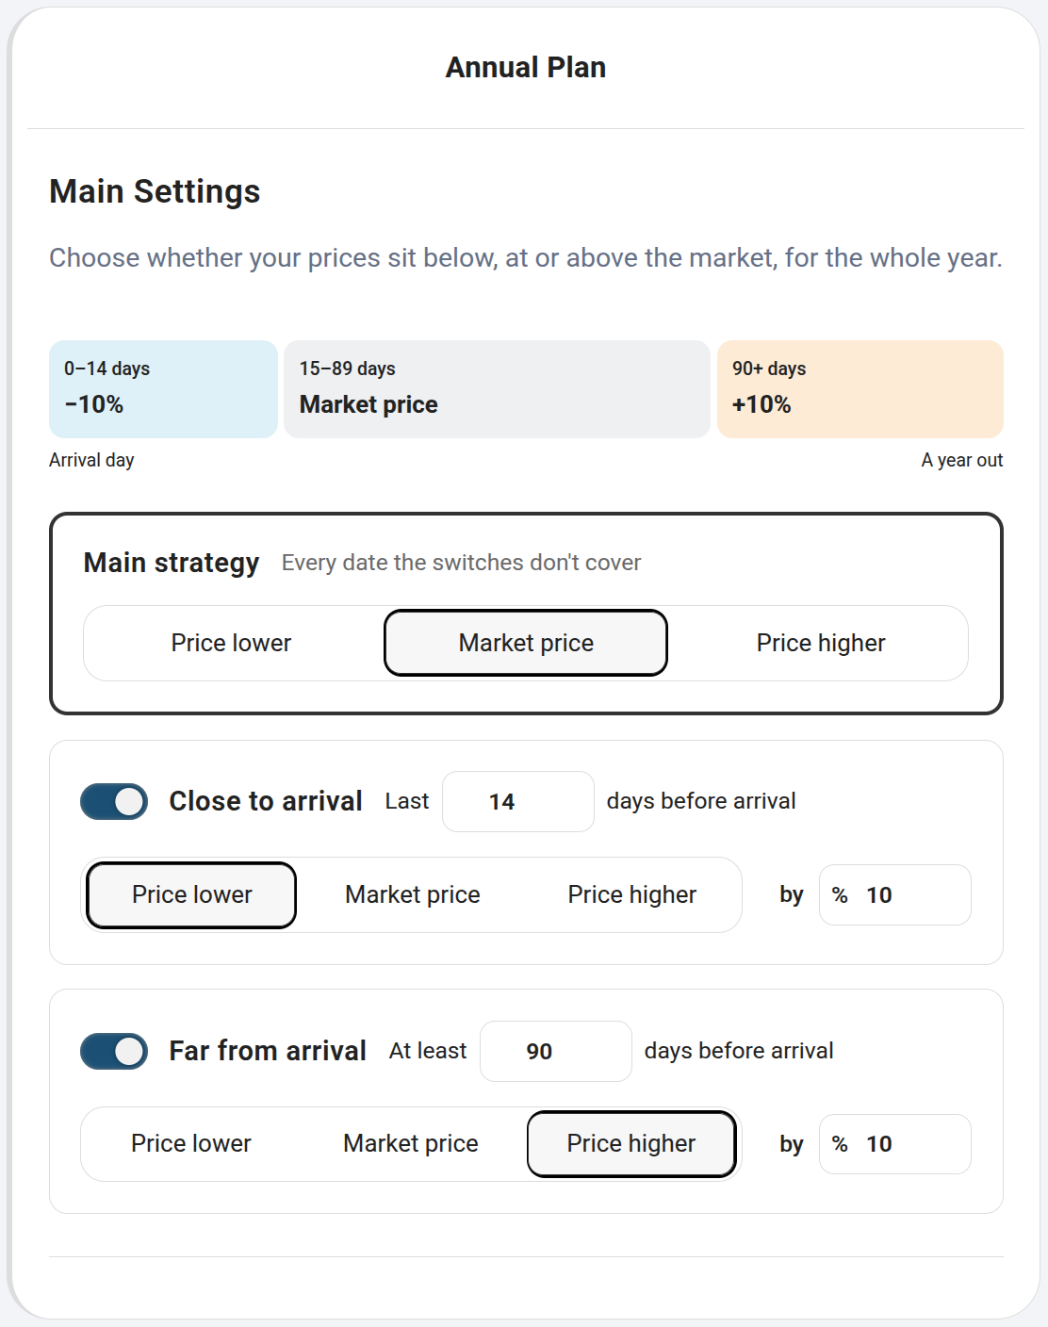The width and height of the screenshot is (1048, 1327).
Task: Click the 'A year out' label
Action: (x=962, y=460)
